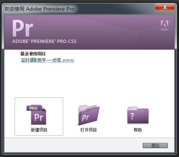Click the 帮助 text label
Viewport: 179px width, 157px height.
pyautogui.click(x=138, y=130)
